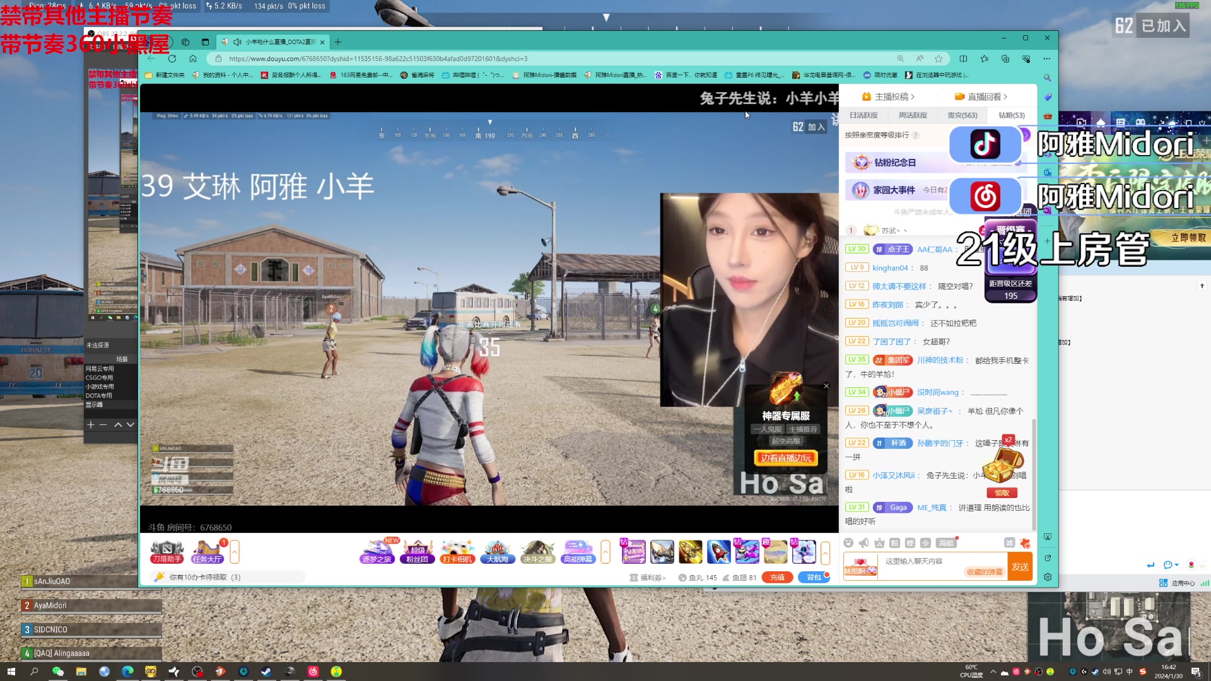Select DOTA专用 scene in OBS

tap(99, 396)
